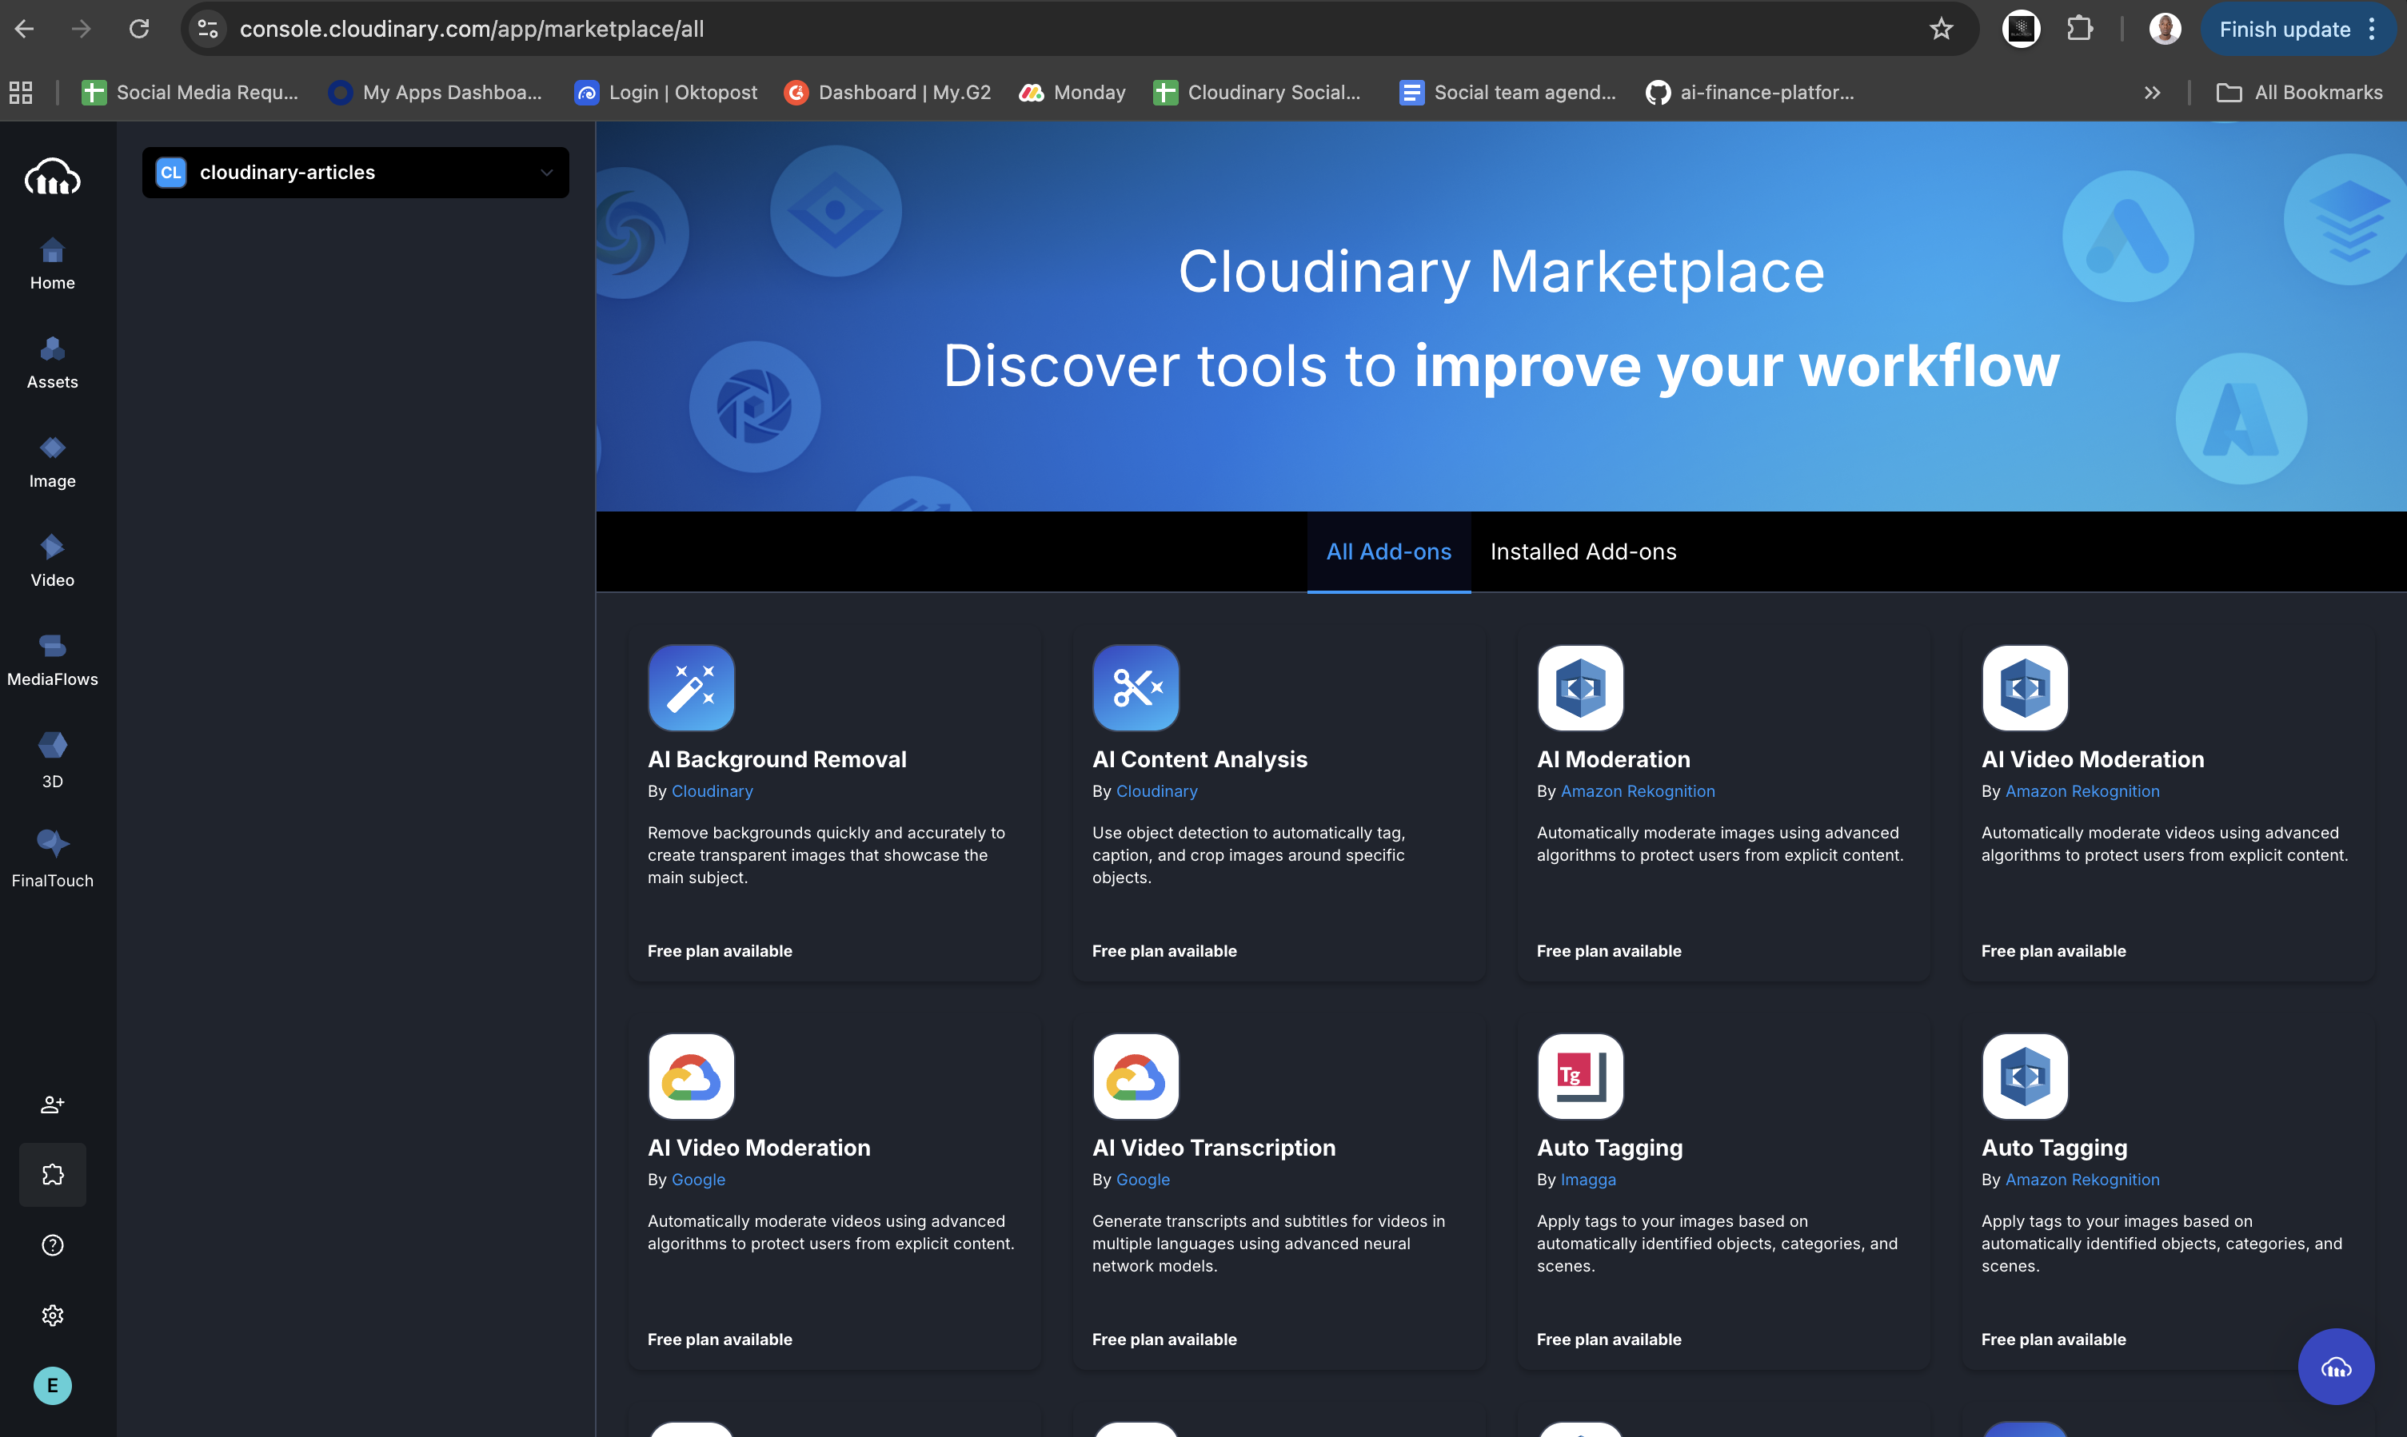Viewport: 2407px width, 1437px height.
Task: Open the Cloudinary chat widget bottom right
Action: point(2337,1367)
